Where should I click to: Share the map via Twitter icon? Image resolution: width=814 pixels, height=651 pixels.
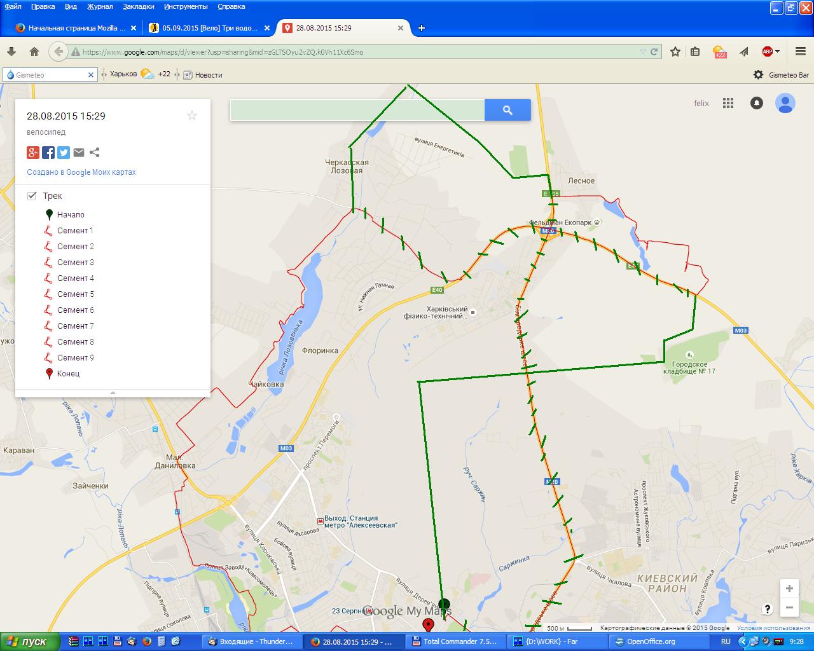click(64, 153)
